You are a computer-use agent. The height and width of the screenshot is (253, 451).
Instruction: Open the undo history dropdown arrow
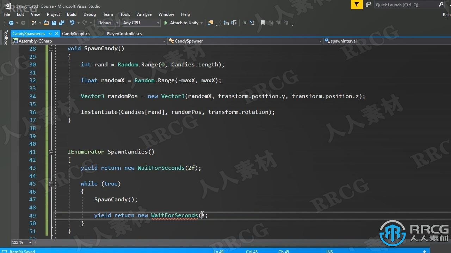(x=78, y=23)
